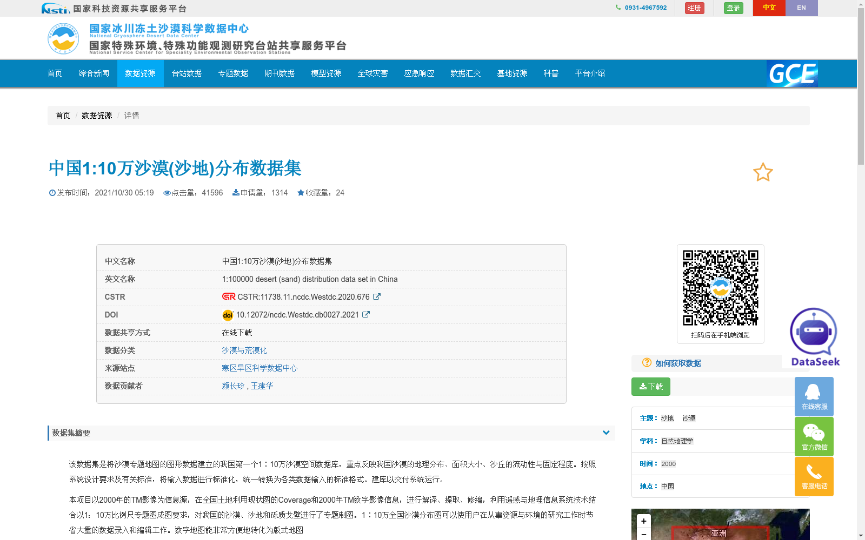Open 平台介绍 menu item
Screen dimensions: 865x540
590,73
